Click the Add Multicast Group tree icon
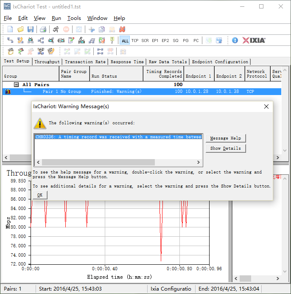 (41, 40)
